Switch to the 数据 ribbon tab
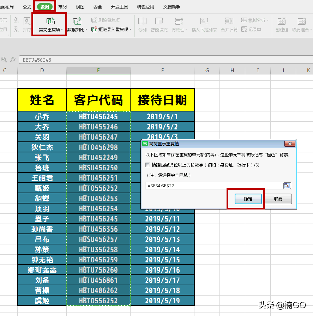The width and height of the screenshot is (313, 316). tap(44, 6)
